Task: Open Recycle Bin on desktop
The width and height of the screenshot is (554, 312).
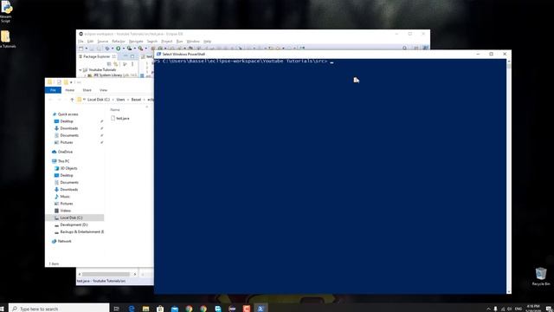Action: pyautogui.click(x=540, y=276)
